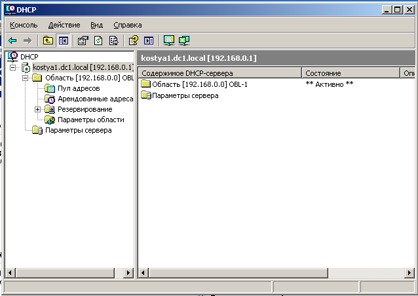
Task: Select Арендованные адреса tree item
Action: click(95, 99)
